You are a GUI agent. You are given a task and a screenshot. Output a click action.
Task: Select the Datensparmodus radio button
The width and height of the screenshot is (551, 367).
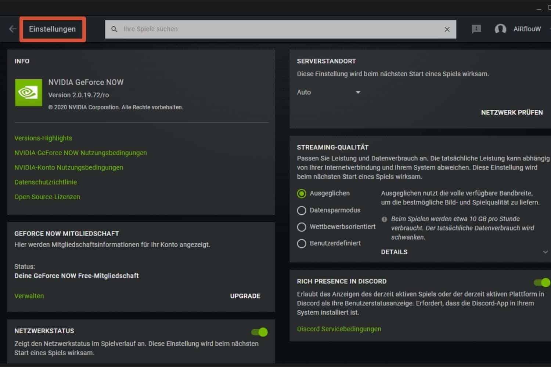[x=302, y=210]
